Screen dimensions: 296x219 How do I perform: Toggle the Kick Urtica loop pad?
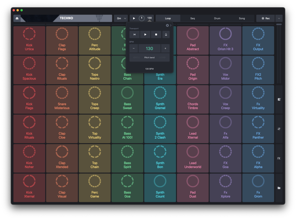pyautogui.click(x=29, y=40)
